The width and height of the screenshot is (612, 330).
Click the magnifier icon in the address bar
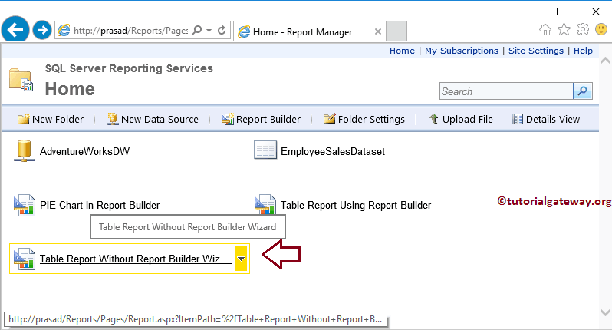click(198, 30)
